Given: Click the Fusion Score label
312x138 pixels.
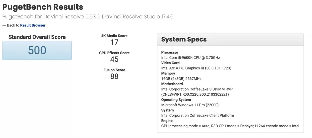Looking at the screenshot, I should click(x=114, y=70).
